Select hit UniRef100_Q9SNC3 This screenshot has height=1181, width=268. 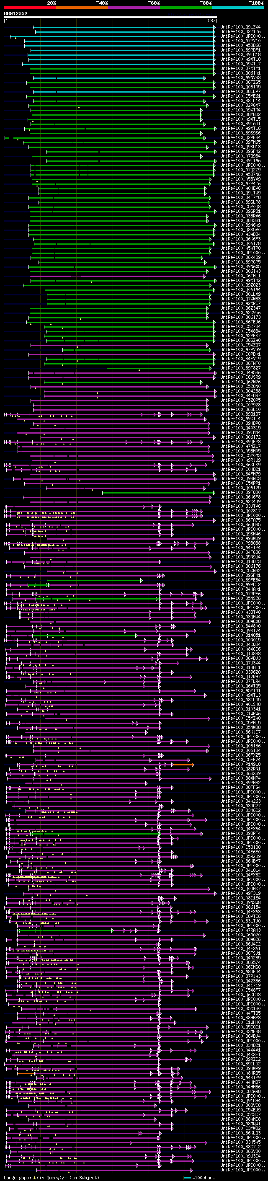coord(240,478)
